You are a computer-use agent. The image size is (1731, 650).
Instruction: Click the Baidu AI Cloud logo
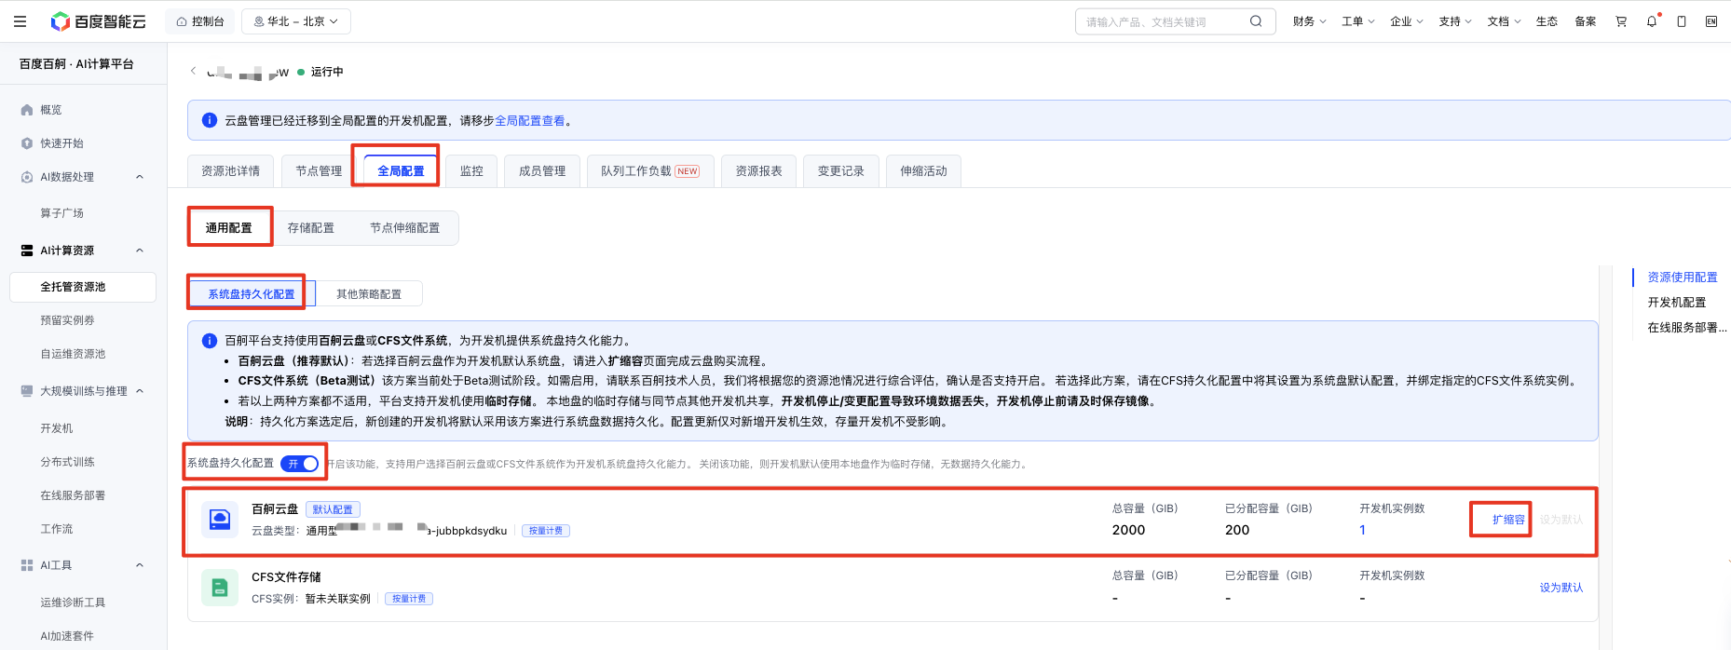tap(98, 21)
